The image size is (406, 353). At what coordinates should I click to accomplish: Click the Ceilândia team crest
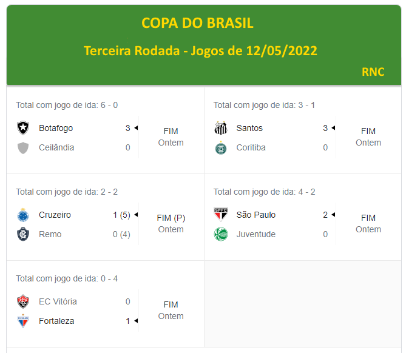[x=23, y=147]
